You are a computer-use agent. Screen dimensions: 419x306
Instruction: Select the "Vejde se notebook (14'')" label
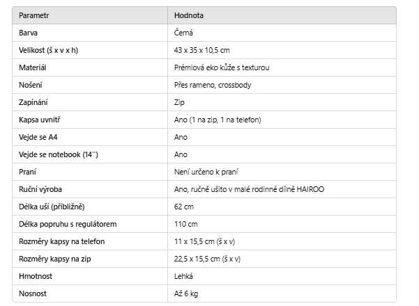click(x=59, y=154)
